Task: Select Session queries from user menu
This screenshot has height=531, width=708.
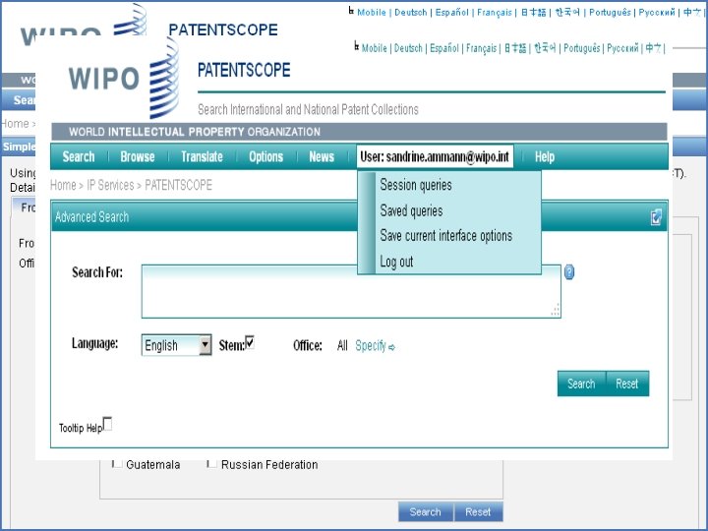Action: point(416,185)
